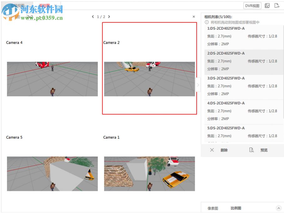
Task: Click the next page arrow in camera grid
Action: pyautogui.click(x=109, y=17)
